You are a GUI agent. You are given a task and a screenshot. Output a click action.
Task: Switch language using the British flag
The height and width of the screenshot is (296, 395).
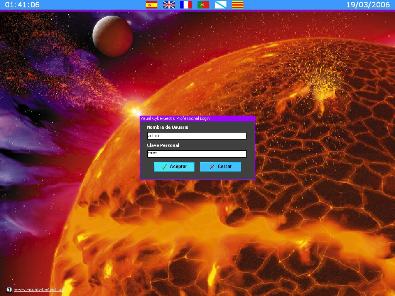point(169,5)
